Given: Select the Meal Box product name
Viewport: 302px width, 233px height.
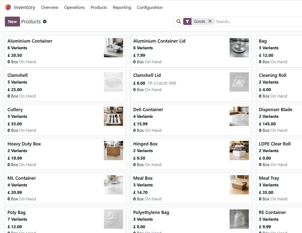Looking at the screenshot, I should pos(143,178).
